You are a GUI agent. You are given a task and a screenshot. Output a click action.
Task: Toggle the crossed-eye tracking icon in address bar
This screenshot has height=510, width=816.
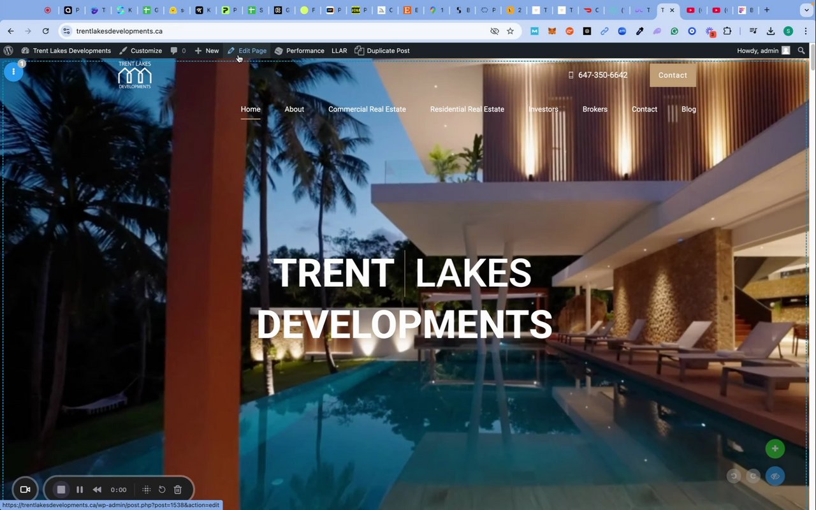pos(494,31)
